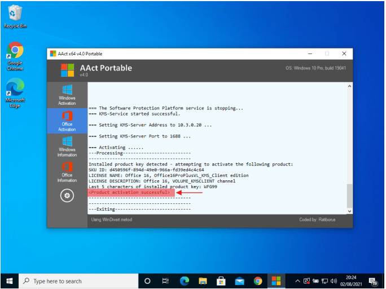Open Task View on the taskbar
The width and height of the screenshot is (386, 289).
(165, 281)
